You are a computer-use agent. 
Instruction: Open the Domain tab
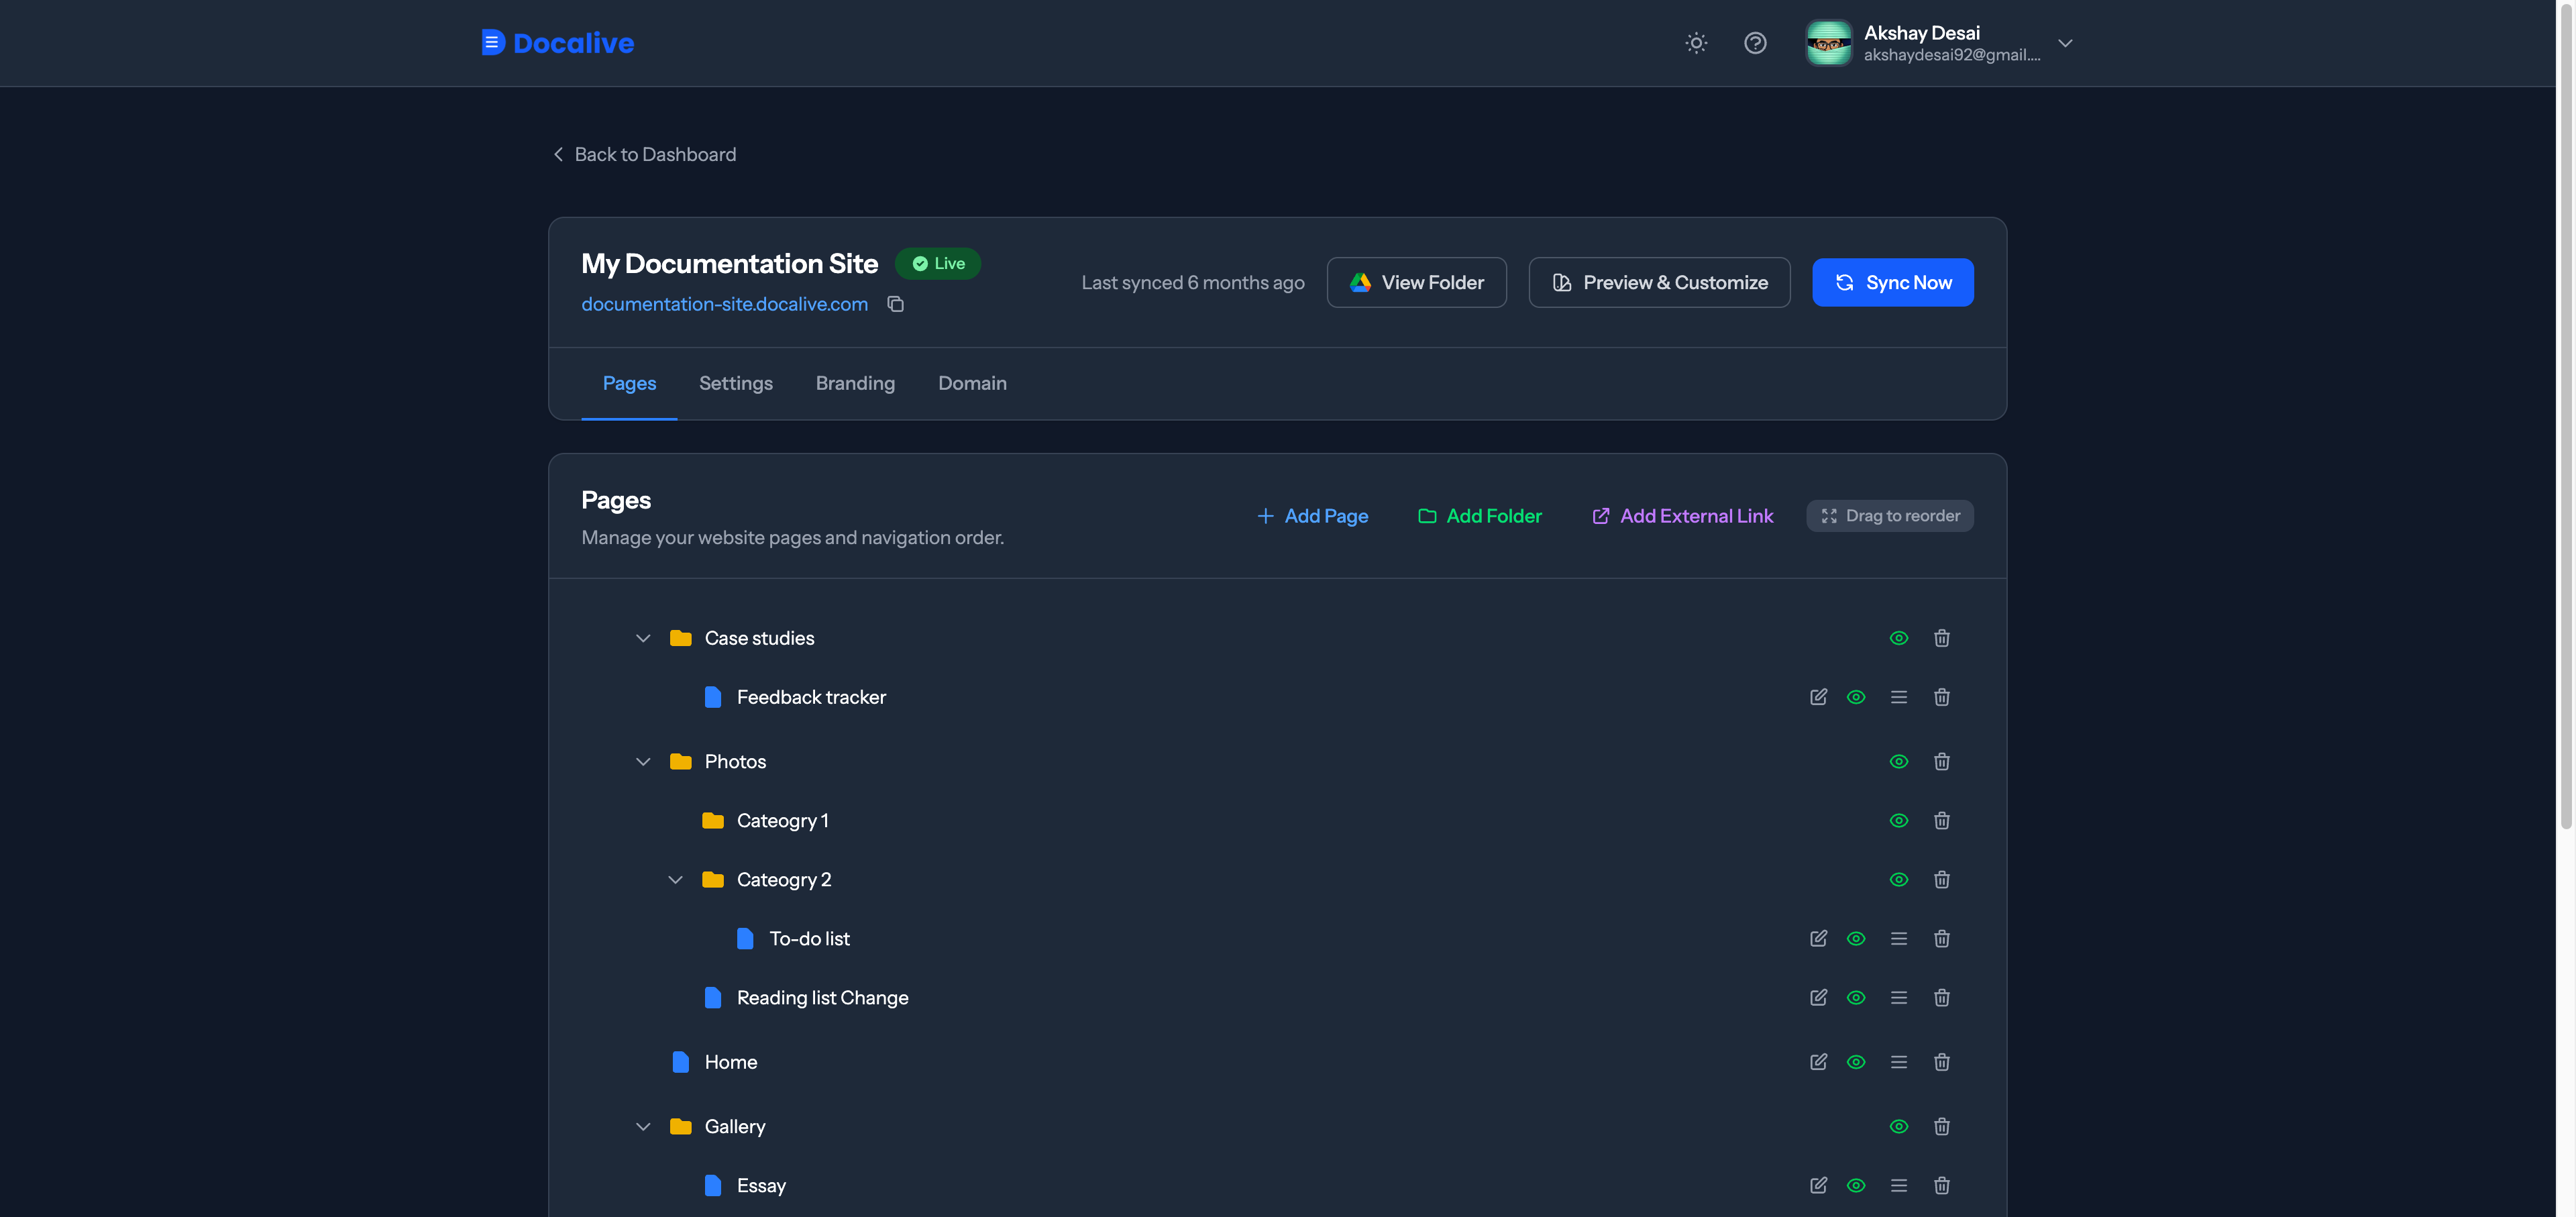pos(972,383)
